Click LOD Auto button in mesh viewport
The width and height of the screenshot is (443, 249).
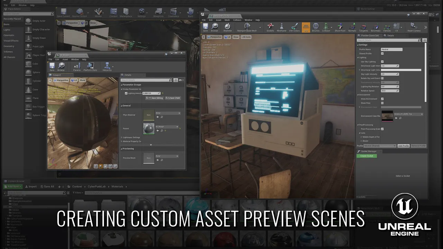246,37
